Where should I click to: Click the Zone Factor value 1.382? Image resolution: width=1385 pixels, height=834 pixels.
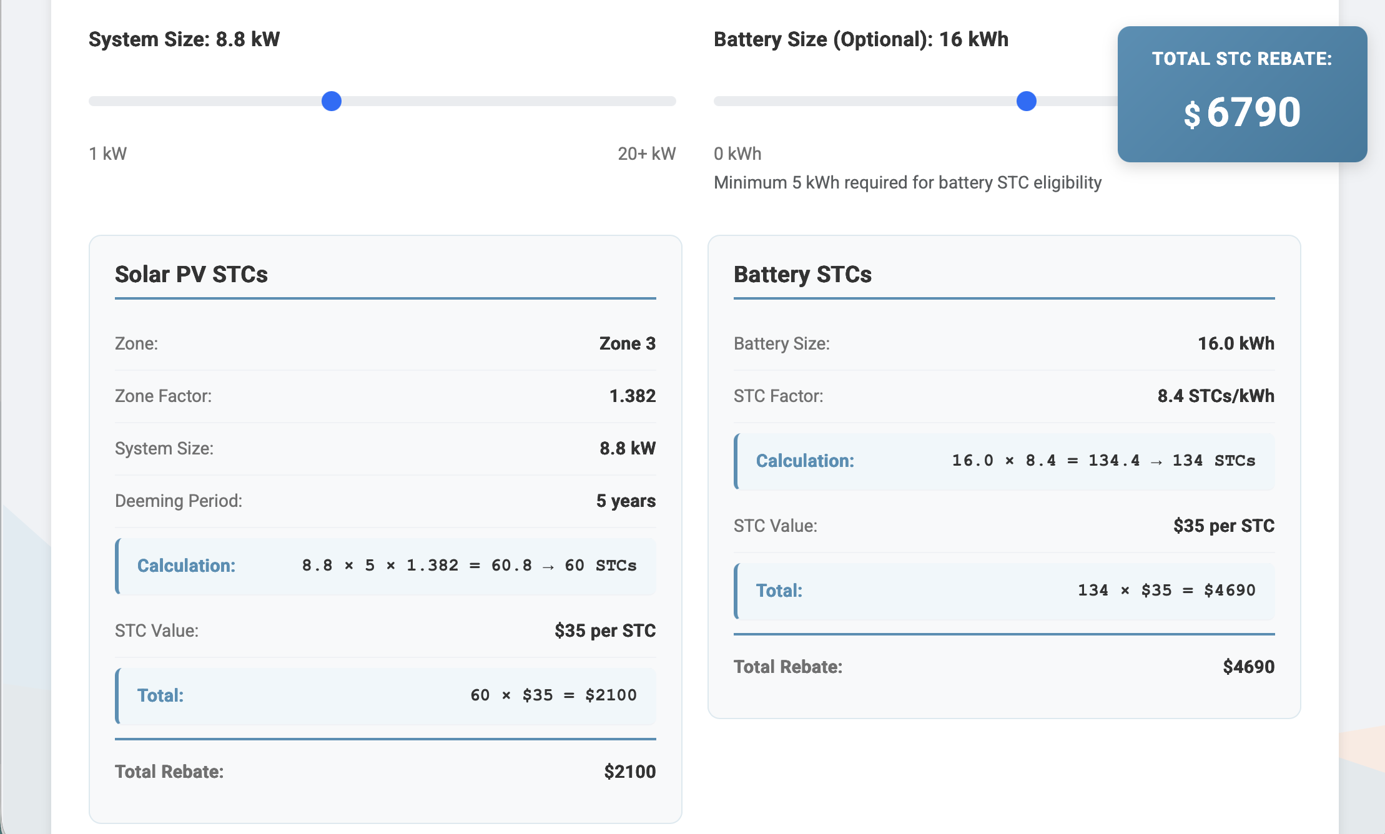633,396
